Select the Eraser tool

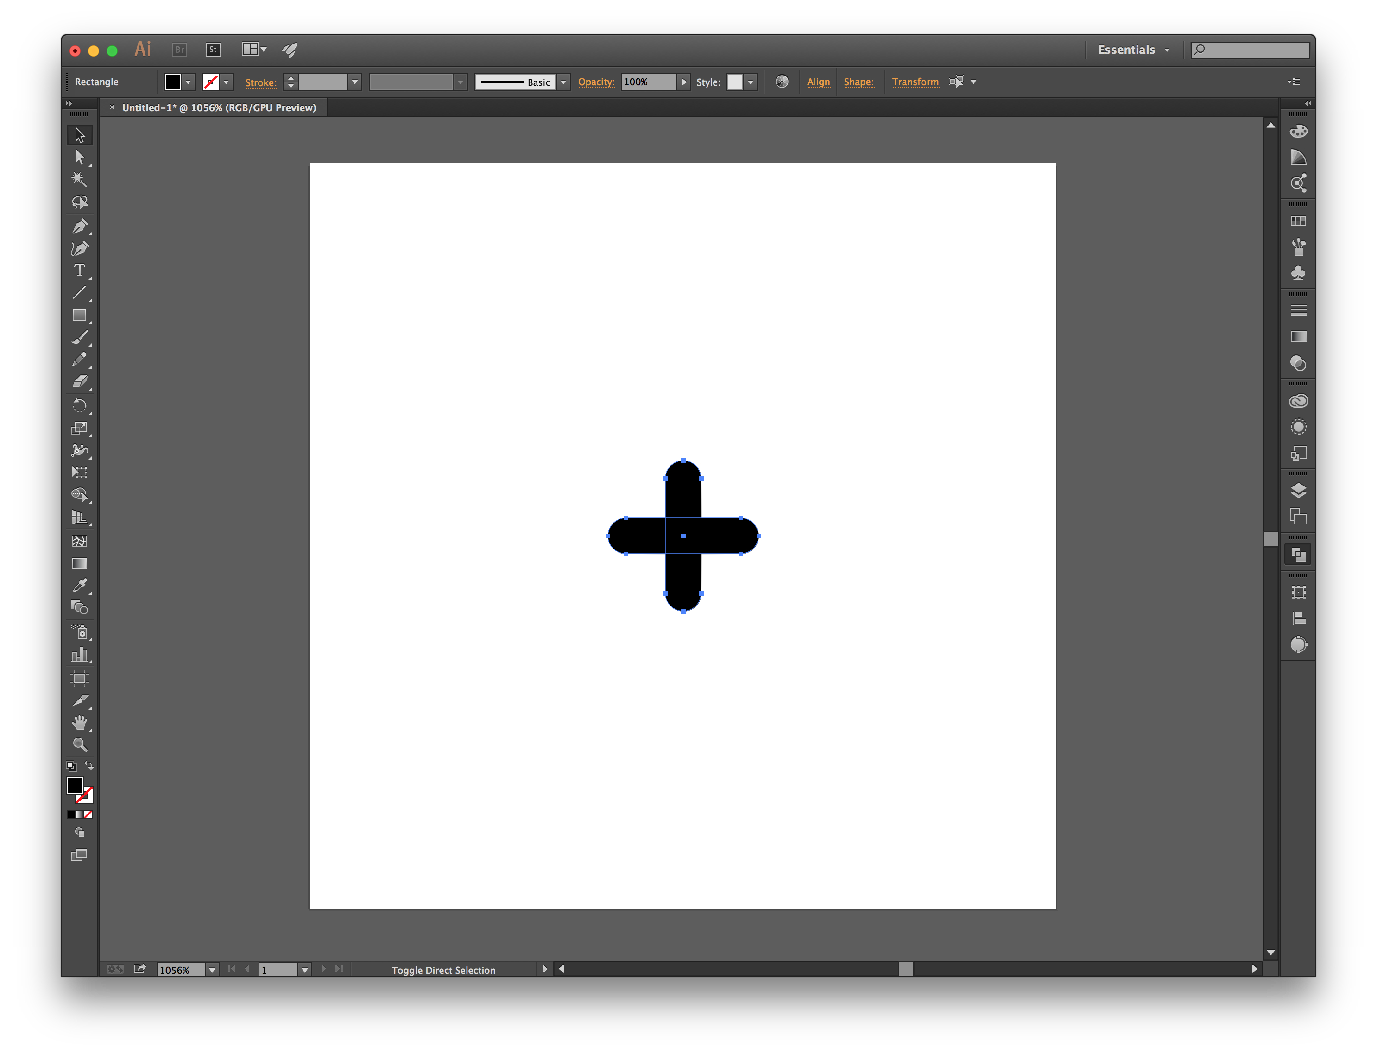[79, 381]
